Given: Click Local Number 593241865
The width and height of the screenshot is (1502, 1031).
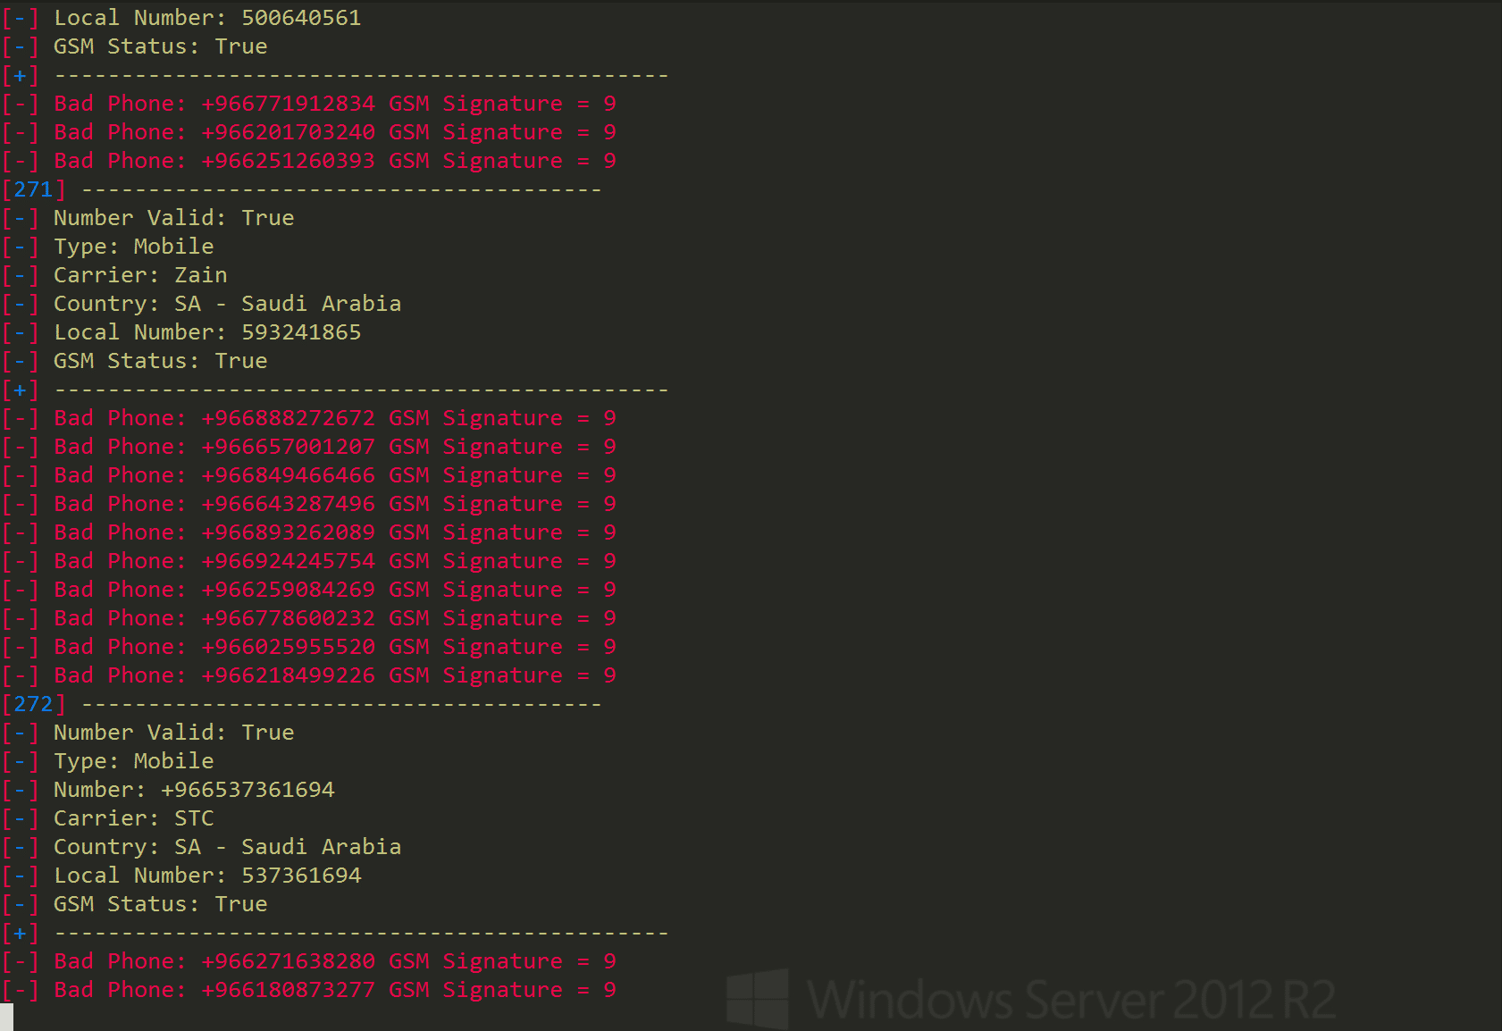Looking at the screenshot, I should point(207,331).
